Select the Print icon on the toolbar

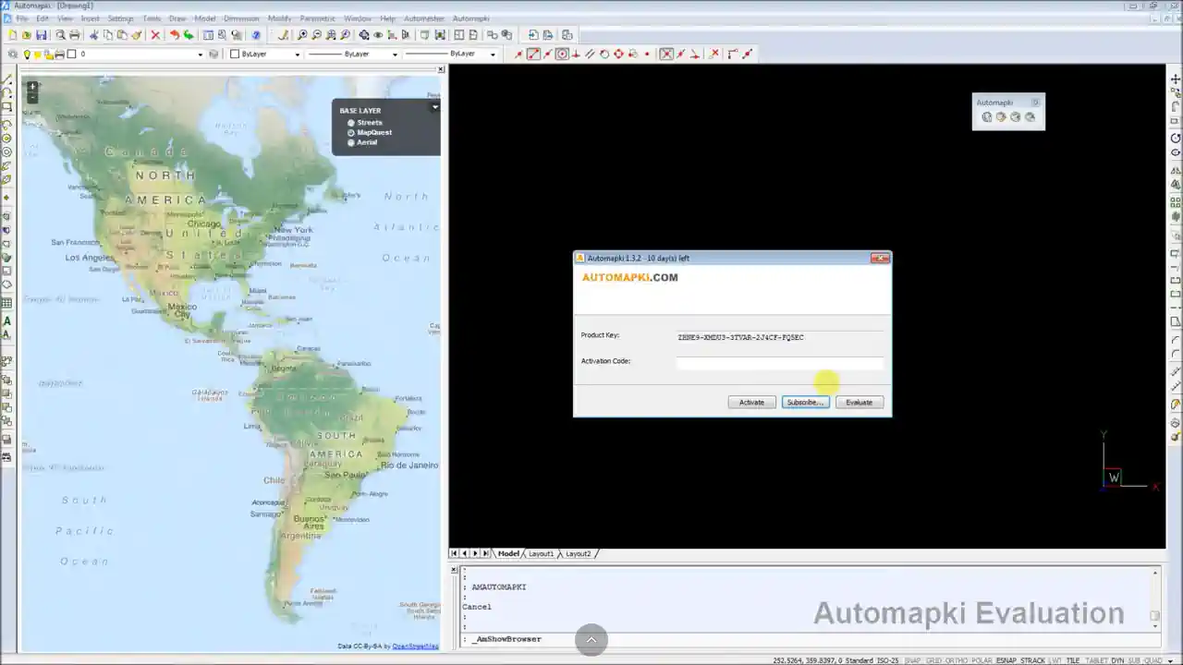pos(77,34)
